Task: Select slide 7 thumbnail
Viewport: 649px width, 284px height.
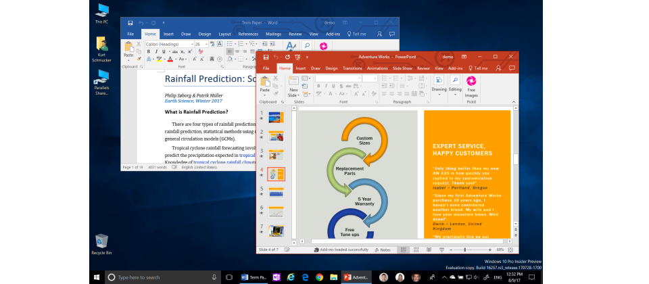Action: point(276,231)
